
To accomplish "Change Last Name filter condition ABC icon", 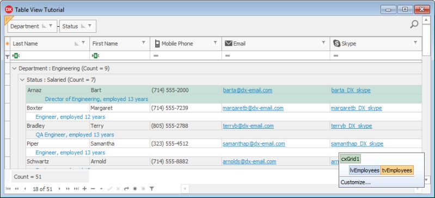I will (x=16, y=56).
